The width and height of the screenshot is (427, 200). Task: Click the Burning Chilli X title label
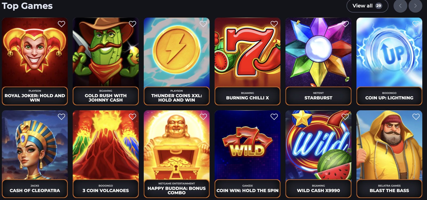247,98
